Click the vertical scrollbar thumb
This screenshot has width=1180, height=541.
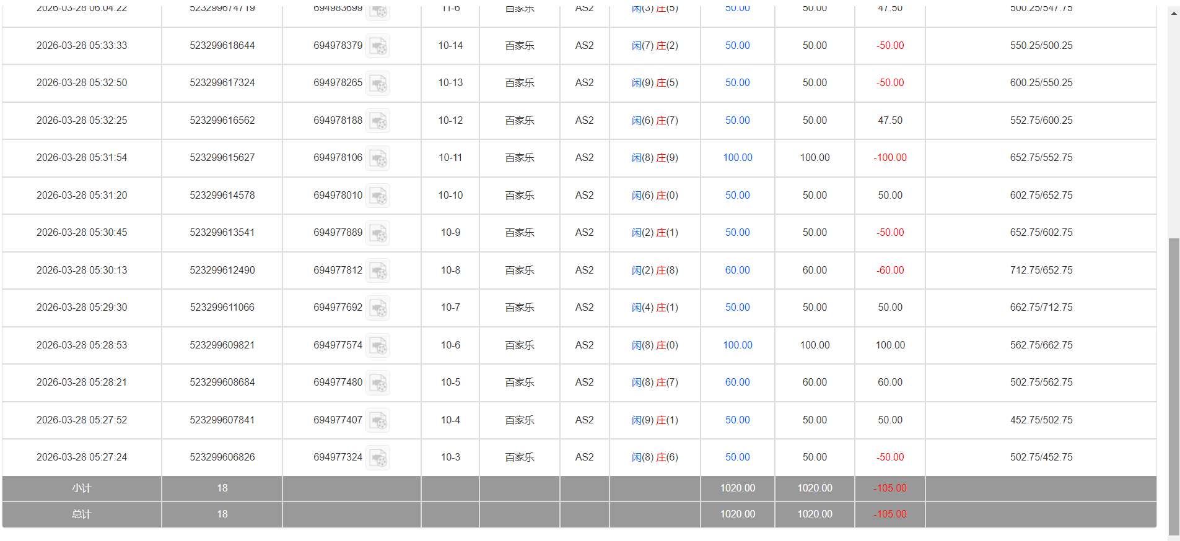coord(1174,384)
